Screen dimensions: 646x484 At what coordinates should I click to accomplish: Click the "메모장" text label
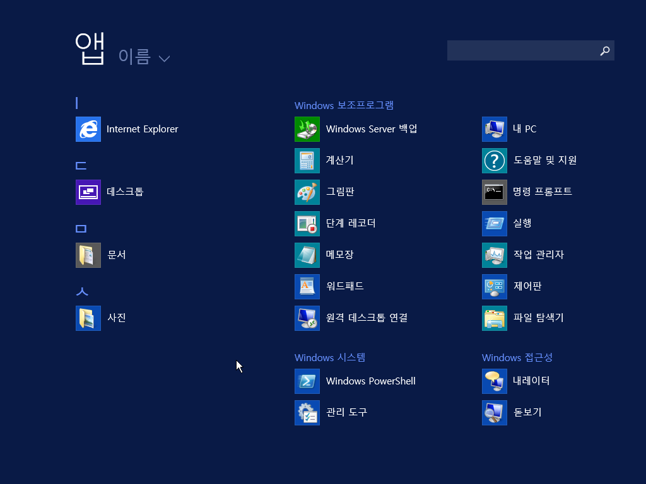click(x=340, y=255)
